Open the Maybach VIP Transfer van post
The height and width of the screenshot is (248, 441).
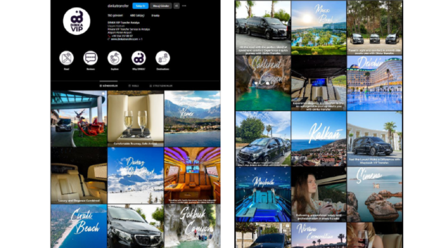click(375, 138)
